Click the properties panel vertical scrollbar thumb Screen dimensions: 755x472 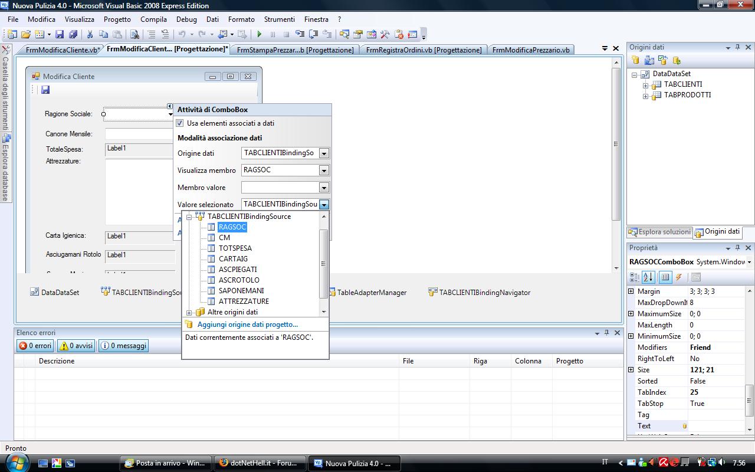point(749,402)
